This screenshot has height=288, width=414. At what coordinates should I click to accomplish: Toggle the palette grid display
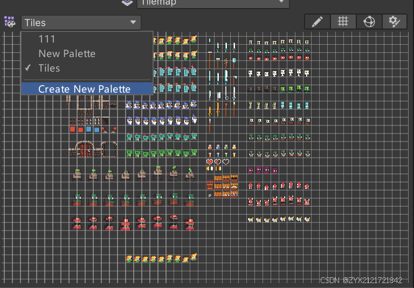click(x=343, y=22)
